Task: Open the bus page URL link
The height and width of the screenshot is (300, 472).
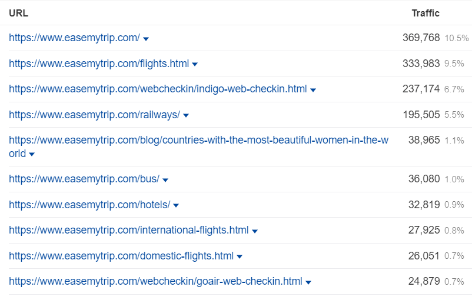Action: (84, 179)
